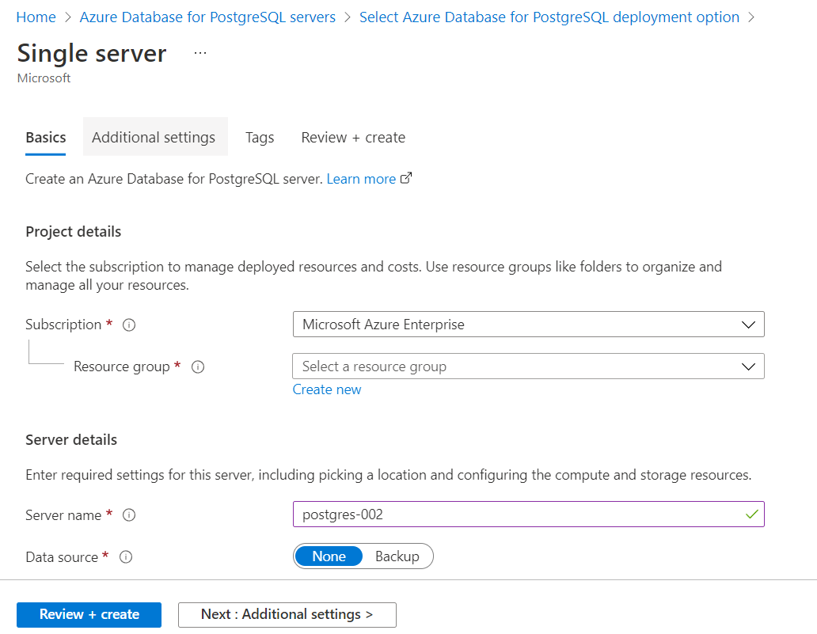Open the Tags tab
The image size is (817, 634).
coord(260,136)
